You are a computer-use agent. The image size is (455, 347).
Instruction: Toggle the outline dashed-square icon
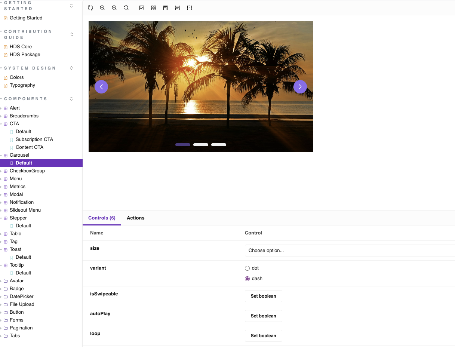[x=190, y=8]
